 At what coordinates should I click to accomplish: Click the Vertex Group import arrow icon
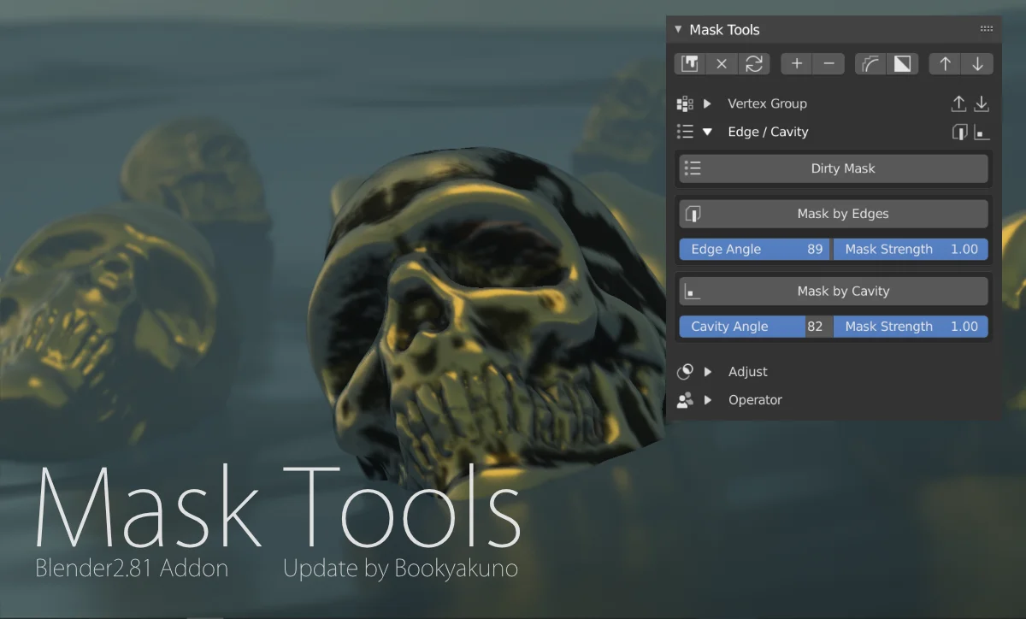[981, 103]
